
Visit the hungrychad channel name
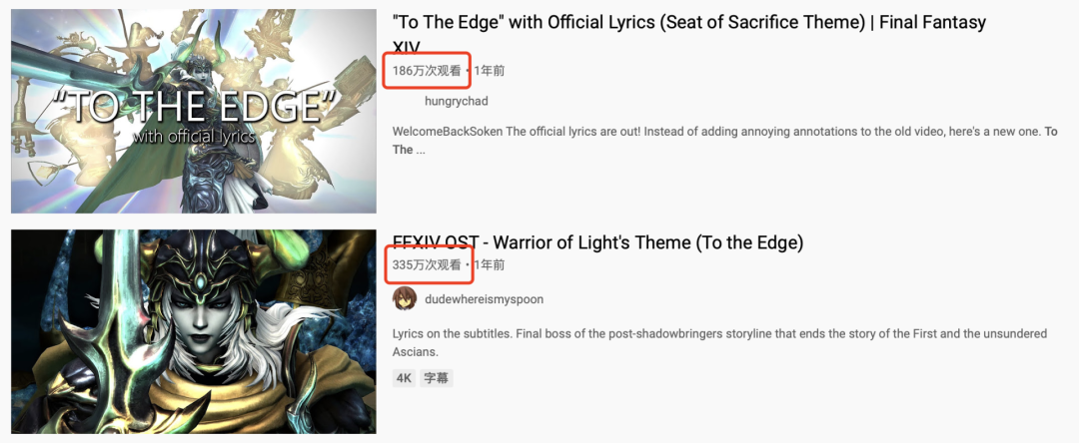tap(457, 101)
